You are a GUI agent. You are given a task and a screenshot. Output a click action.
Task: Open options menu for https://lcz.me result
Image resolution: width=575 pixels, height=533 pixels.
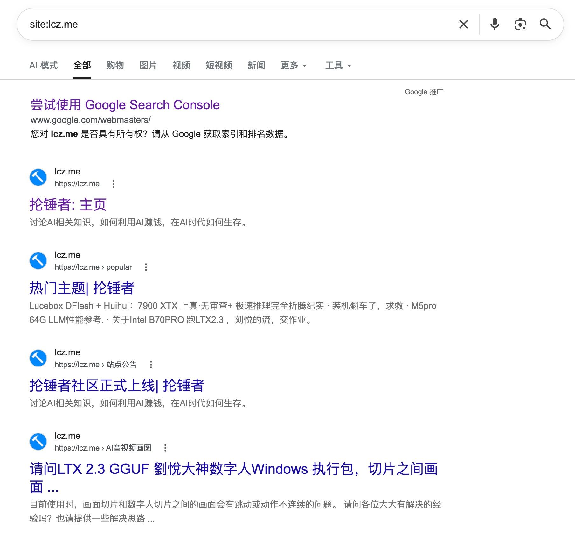[114, 184]
